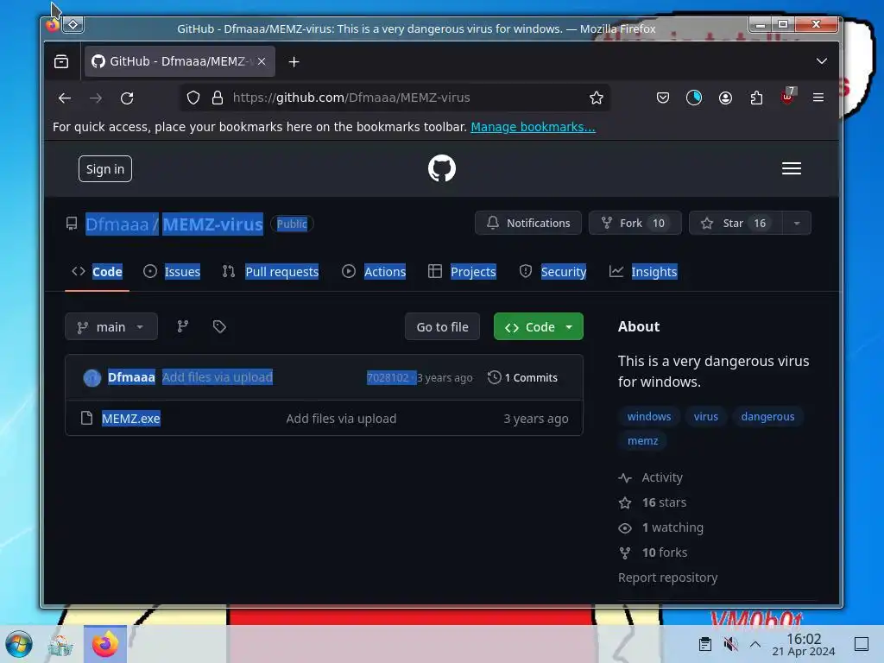Open the Star lists dropdown arrow
The image size is (884, 663).
click(x=797, y=224)
